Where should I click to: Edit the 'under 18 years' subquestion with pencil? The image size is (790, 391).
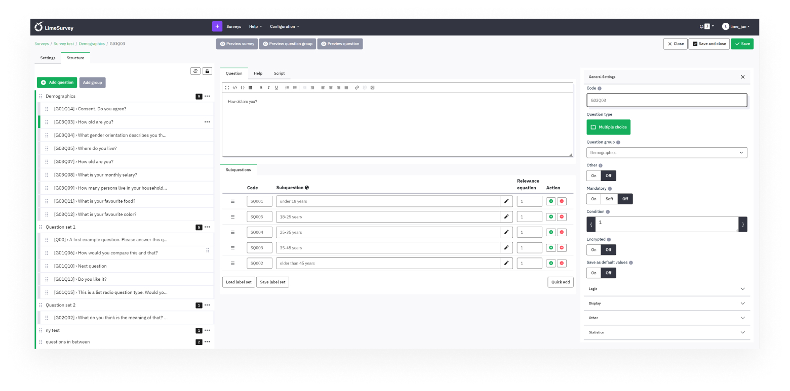tap(506, 201)
